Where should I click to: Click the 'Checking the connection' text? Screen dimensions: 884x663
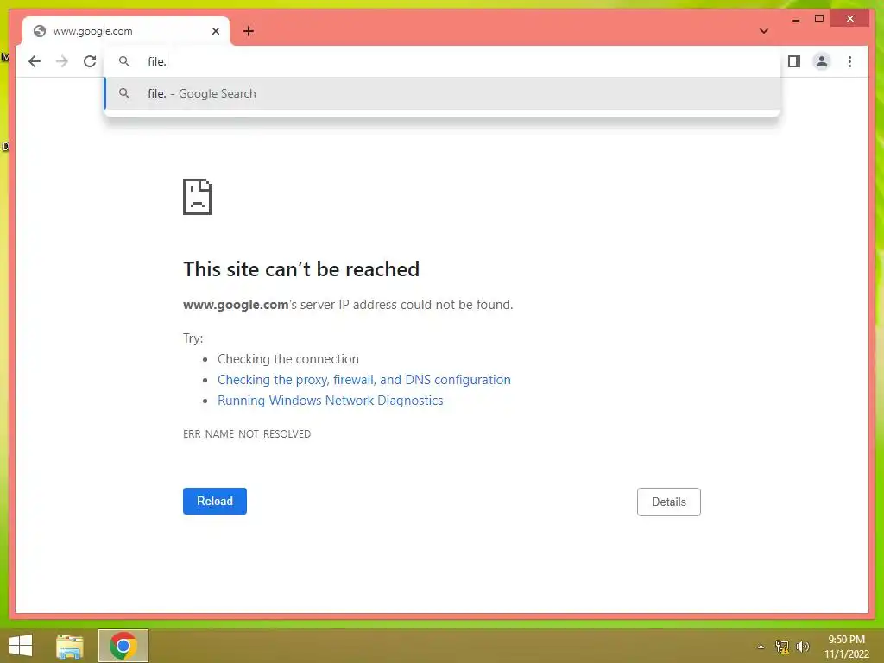pos(288,359)
